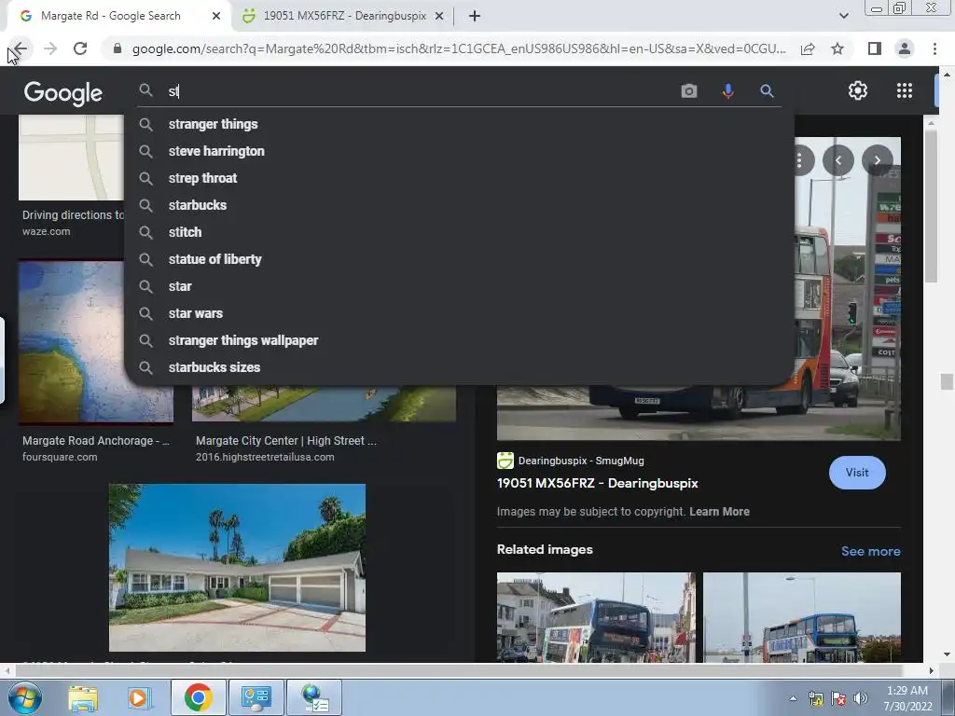Go back using browser back arrow
Viewport: 955px width, 716px height.
(x=21, y=48)
